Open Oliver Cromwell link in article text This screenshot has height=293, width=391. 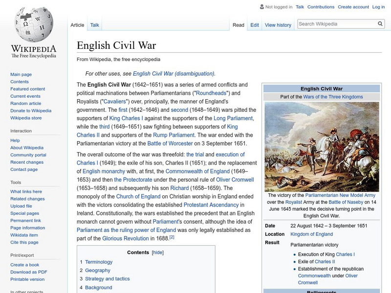(235, 180)
